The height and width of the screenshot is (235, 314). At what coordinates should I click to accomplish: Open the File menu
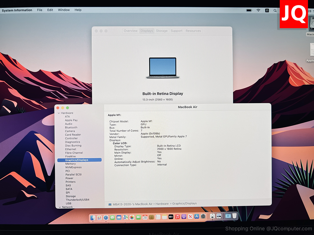tap(40, 10)
